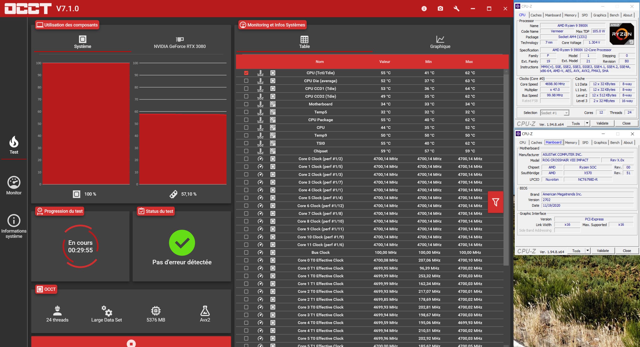The width and height of the screenshot is (640, 347).
Task: Open About tab in upper CPU-Z window
Action: click(x=627, y=15)
